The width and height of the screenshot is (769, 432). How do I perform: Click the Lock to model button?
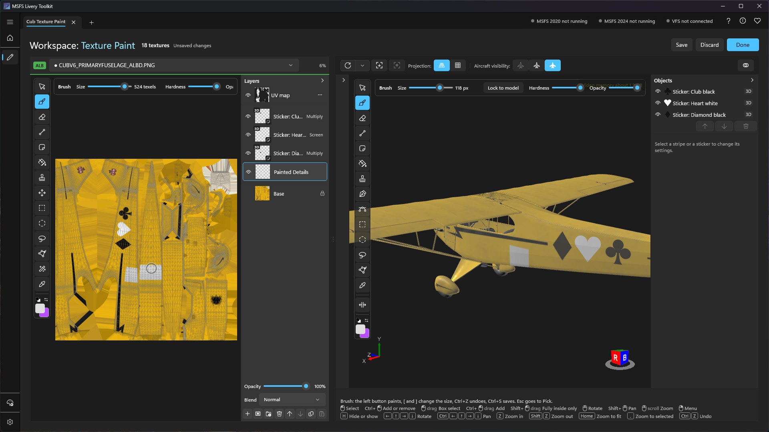pyautogui.click(x=503, y=88)
